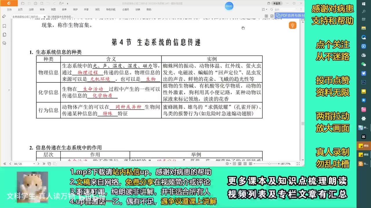
Task: Click the zoom in plus button
Action: (279, 164)
